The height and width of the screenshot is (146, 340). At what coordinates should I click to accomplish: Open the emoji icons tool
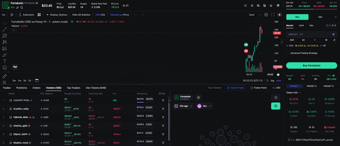(x=5, y=68)
